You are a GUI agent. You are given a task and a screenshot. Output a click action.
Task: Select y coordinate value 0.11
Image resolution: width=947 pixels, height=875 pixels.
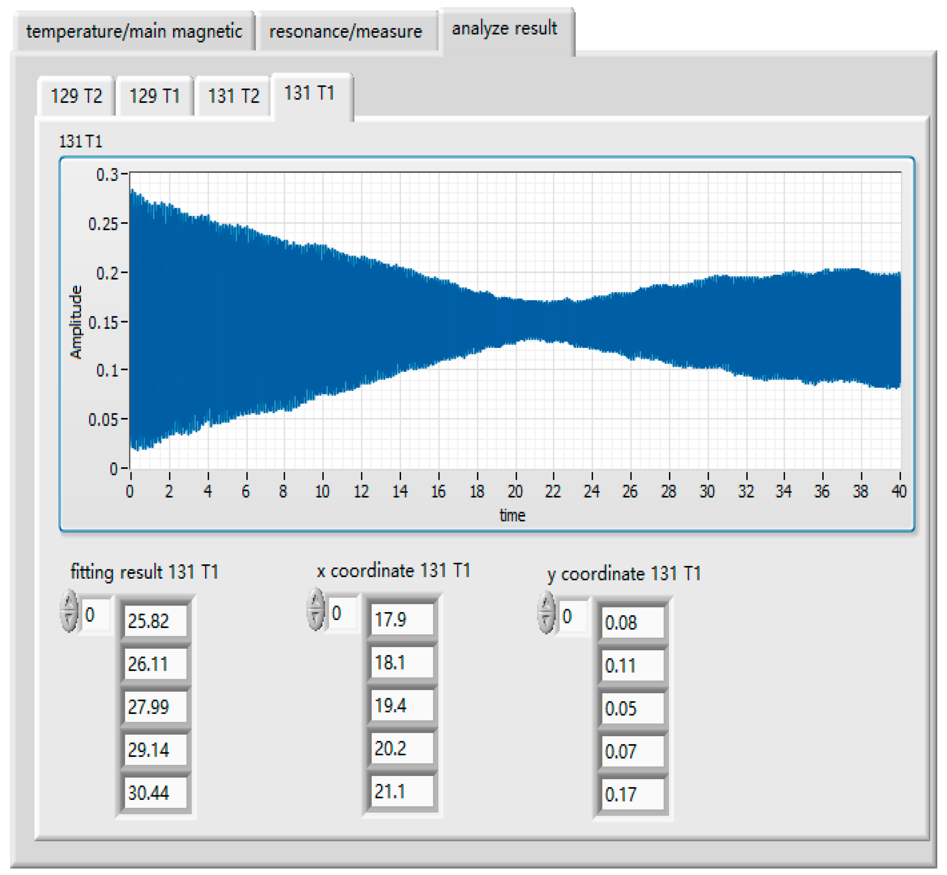click(632, 666)
